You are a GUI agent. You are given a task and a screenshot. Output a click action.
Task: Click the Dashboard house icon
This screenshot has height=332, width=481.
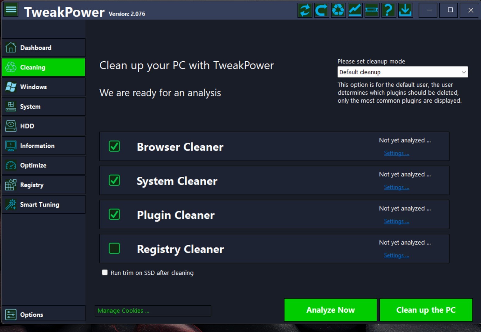tap(11, 48)
